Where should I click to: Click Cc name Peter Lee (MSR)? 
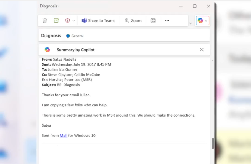point(78,80)
